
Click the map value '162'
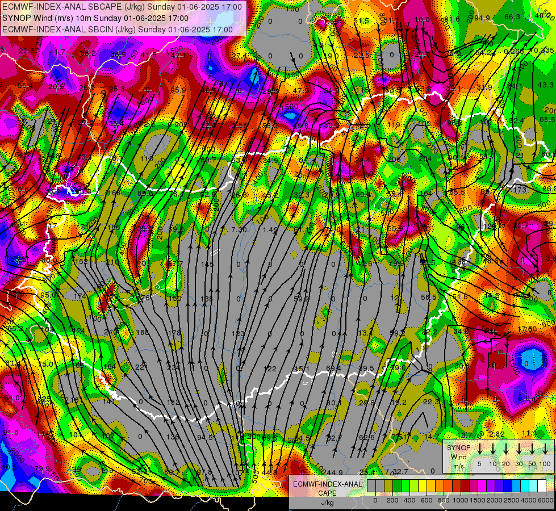point(173,403)
